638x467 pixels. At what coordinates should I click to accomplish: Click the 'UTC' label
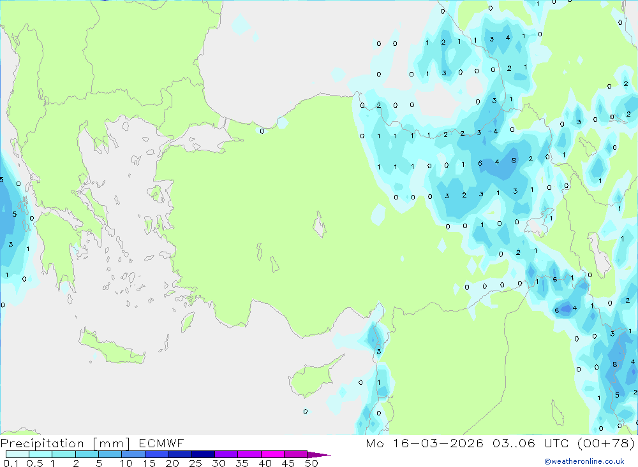click(x=556, y=443)
